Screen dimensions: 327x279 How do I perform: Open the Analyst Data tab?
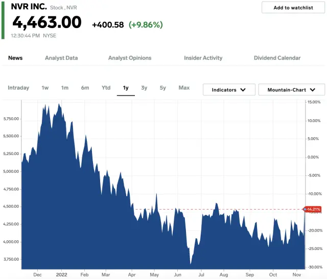61,58
